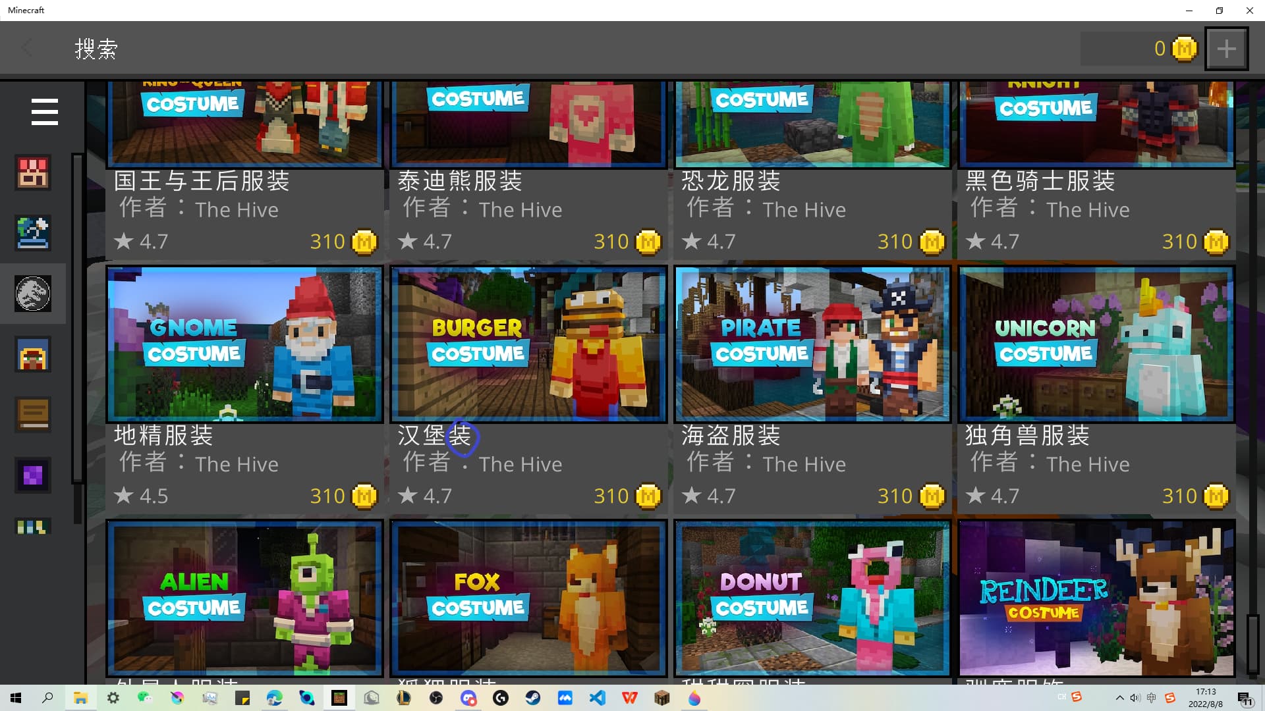Open the Windows Start menu

[x=16, y=698]
